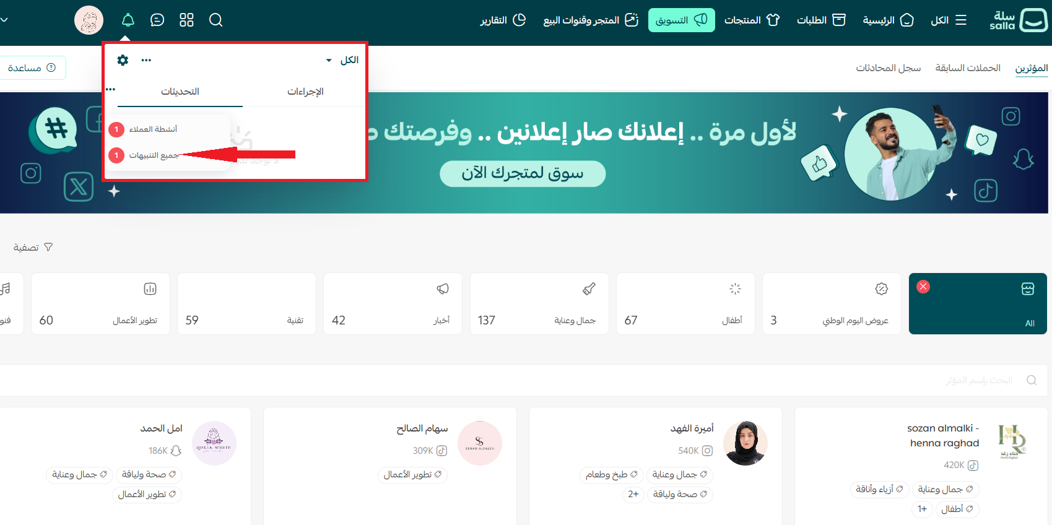Remove the All category filter with red X
1052x525 pixels.
(x=923, y=287)
